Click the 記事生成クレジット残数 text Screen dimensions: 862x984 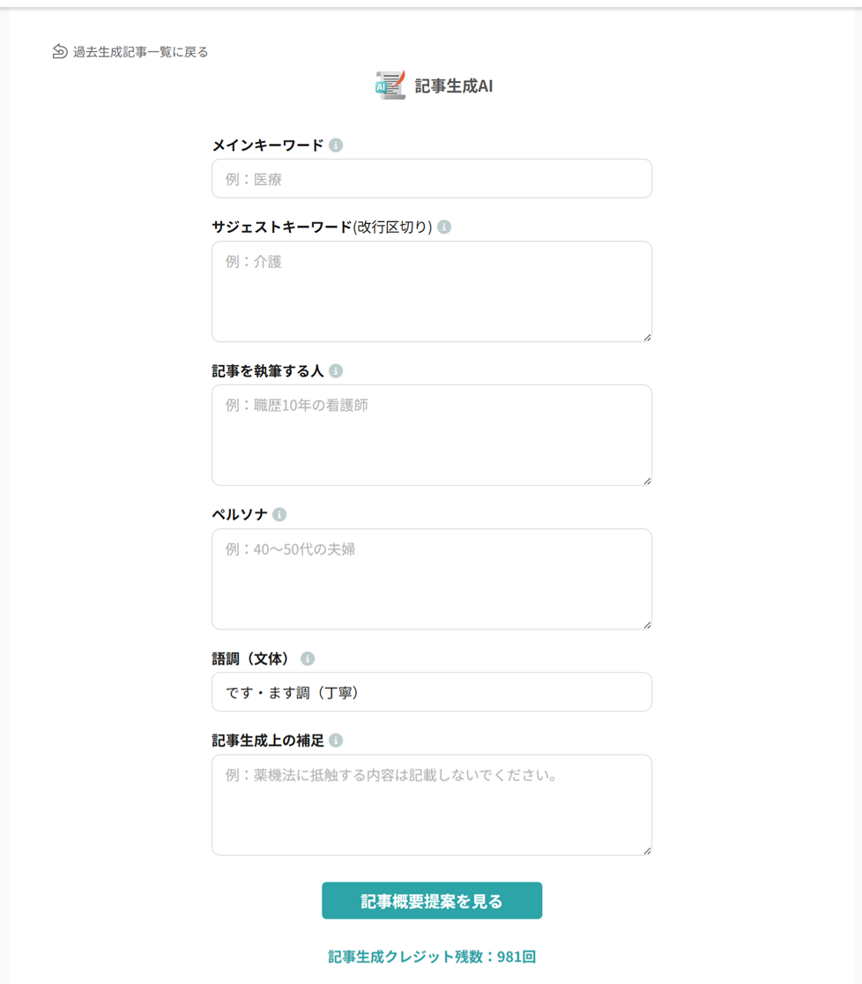coord(432,957)
